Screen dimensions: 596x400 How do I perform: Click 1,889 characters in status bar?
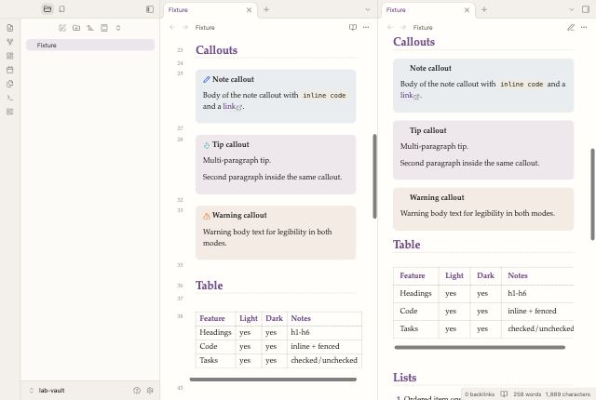pyautogui.click(x=567, y=394)
